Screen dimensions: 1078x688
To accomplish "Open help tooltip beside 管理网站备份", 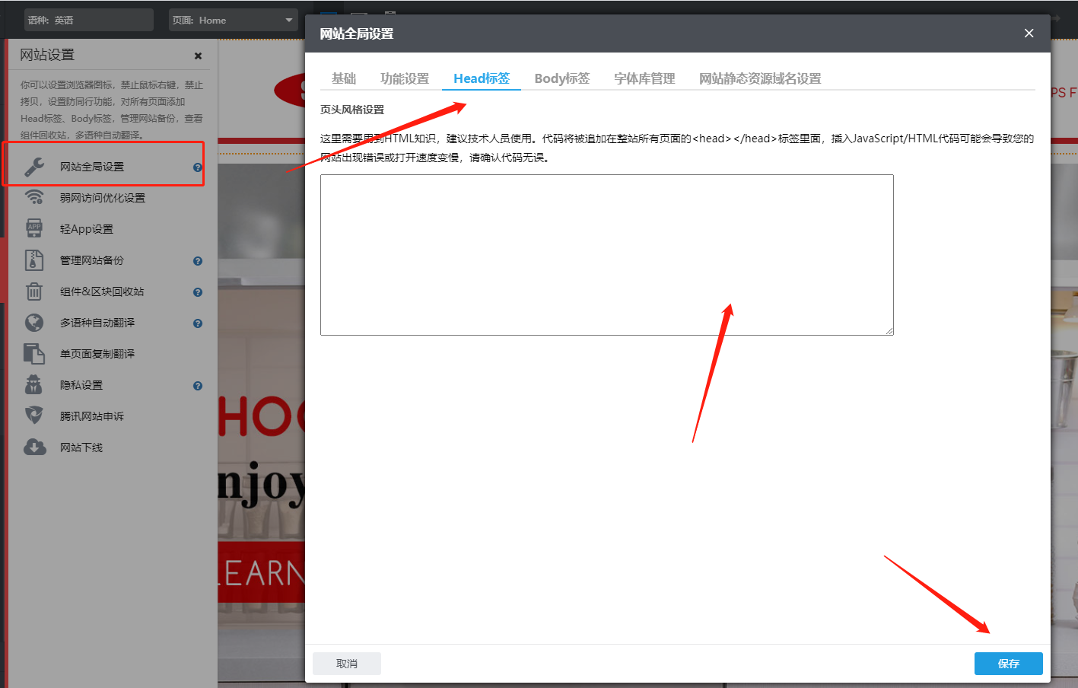I will 198,261.
